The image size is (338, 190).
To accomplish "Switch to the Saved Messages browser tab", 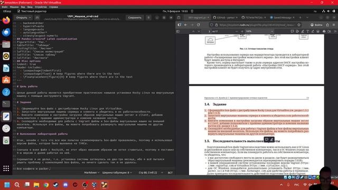I will point(282,17).
